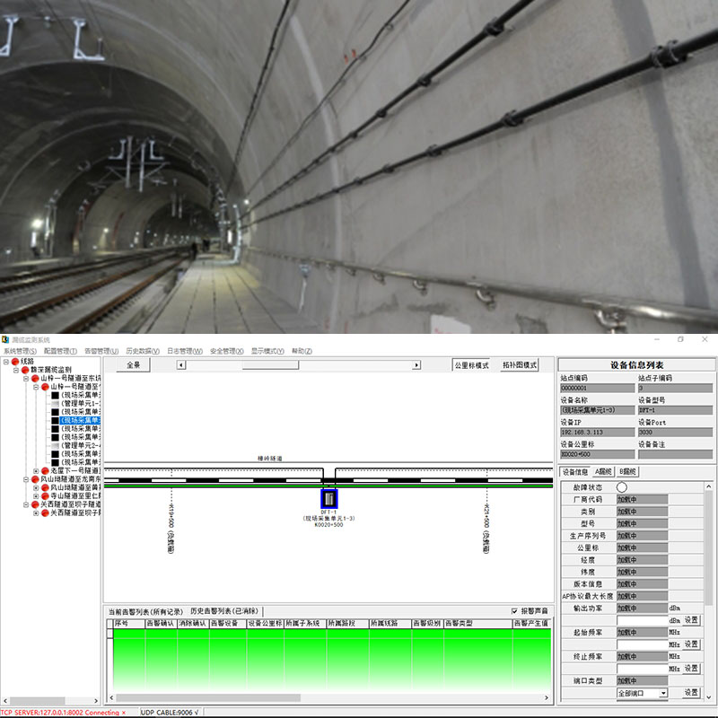The width and height of the screenshot is (718, 718).
Task: Click the 故障状态 indicator circle
Action: pos(621,486)
